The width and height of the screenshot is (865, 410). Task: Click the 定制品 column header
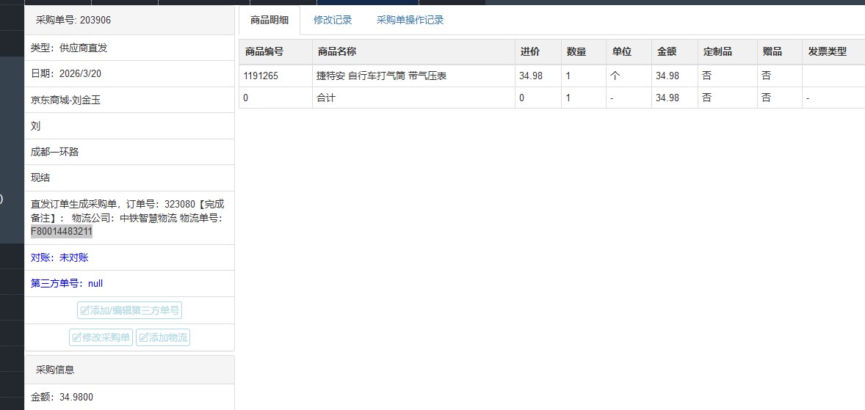[x=717, y=52]
